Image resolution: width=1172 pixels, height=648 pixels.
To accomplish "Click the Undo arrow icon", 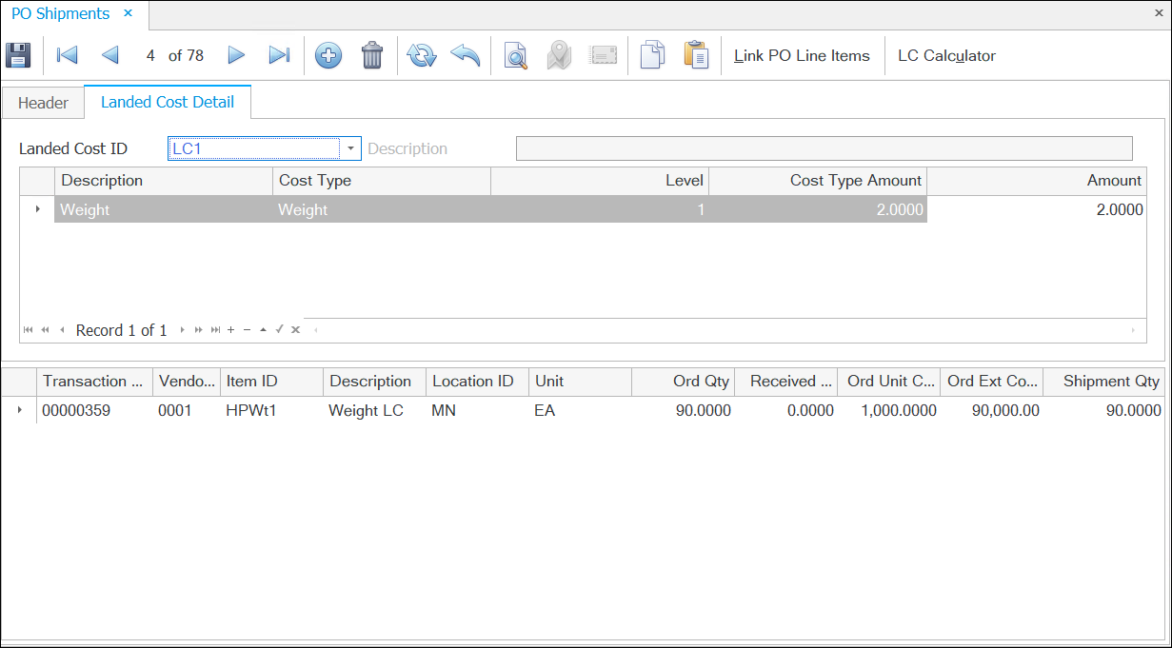I will [465, 55].
